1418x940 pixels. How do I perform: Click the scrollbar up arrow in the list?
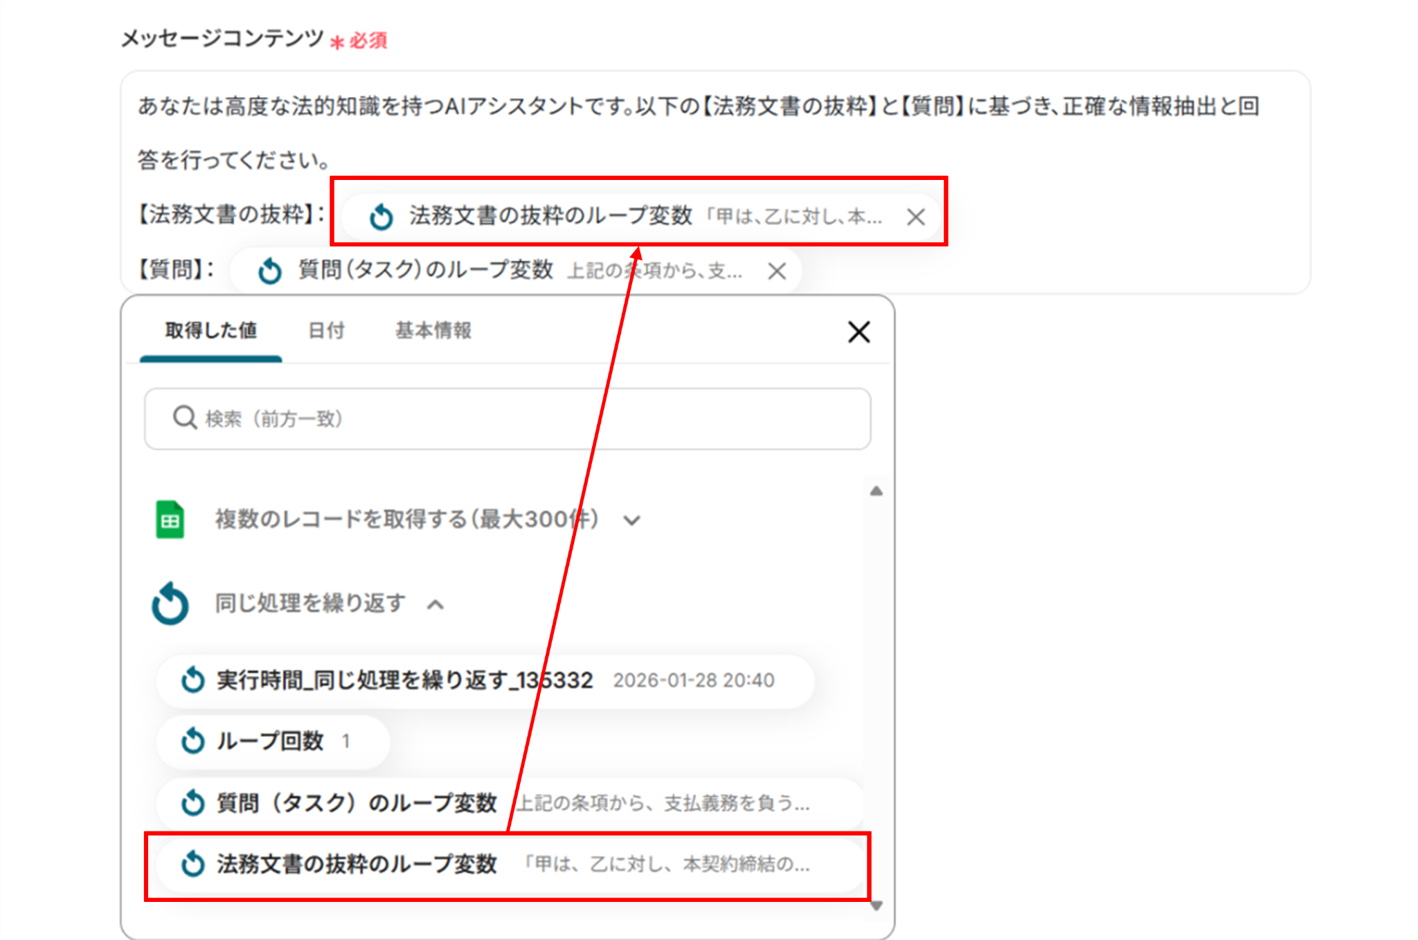[876, 491]
